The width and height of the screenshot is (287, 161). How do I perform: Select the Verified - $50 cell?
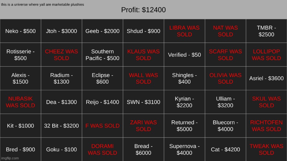[185, 55]
